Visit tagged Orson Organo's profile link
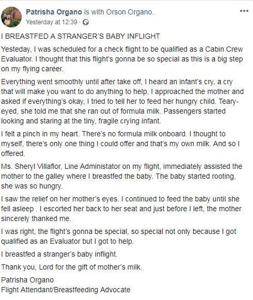 click(130, 12)
